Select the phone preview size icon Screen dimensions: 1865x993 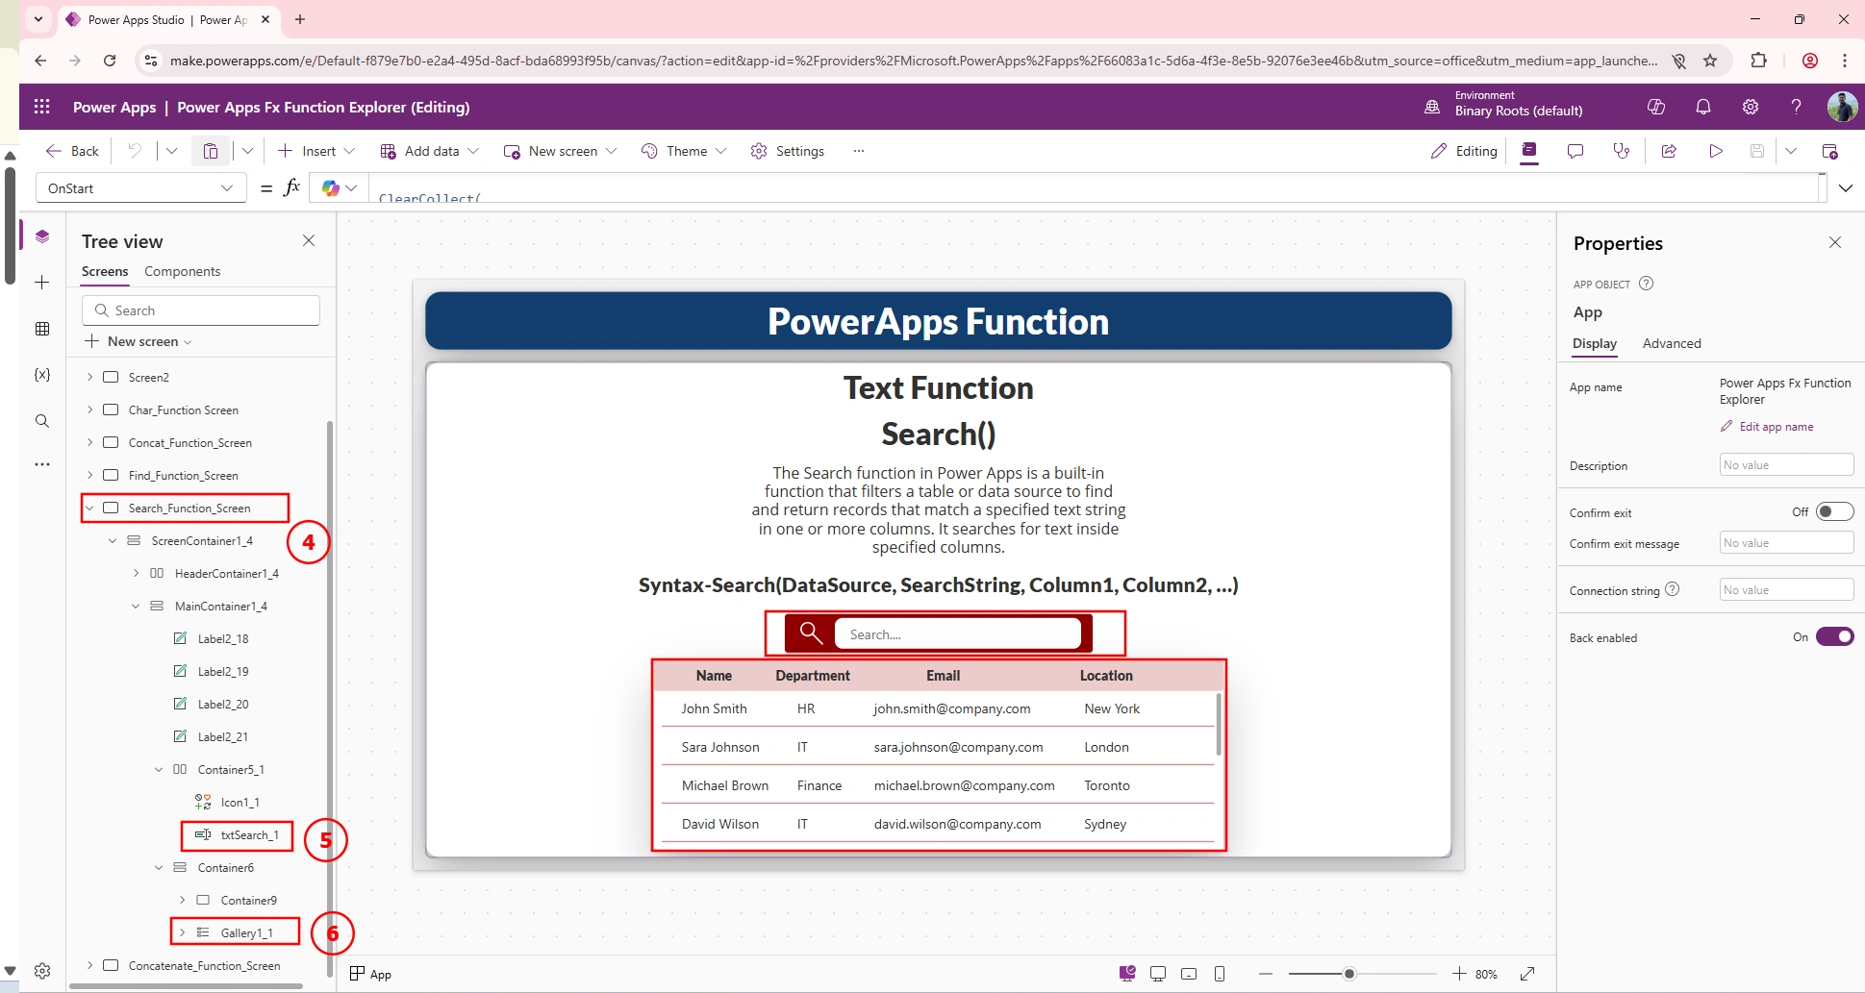(x=1220, y=974)
